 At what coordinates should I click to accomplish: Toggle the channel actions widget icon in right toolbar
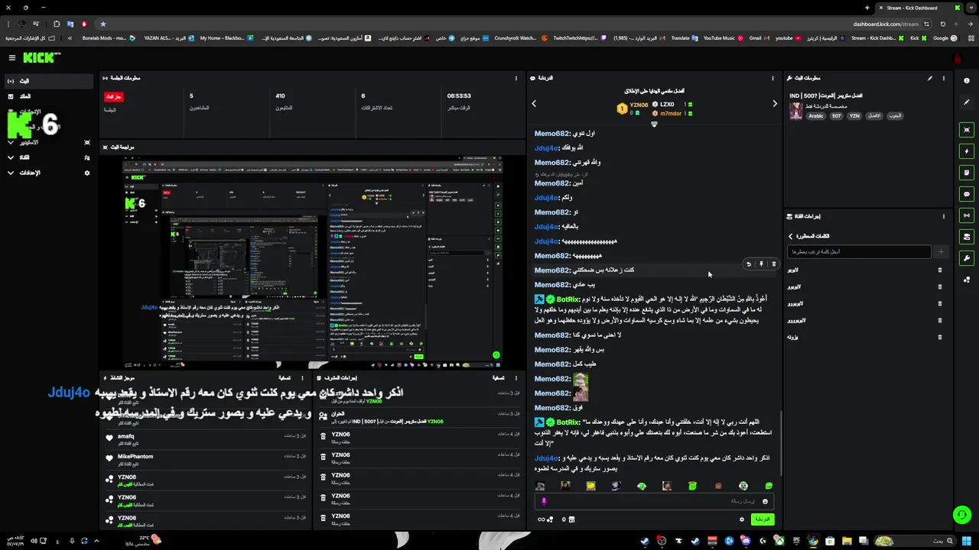coord(967,237)
